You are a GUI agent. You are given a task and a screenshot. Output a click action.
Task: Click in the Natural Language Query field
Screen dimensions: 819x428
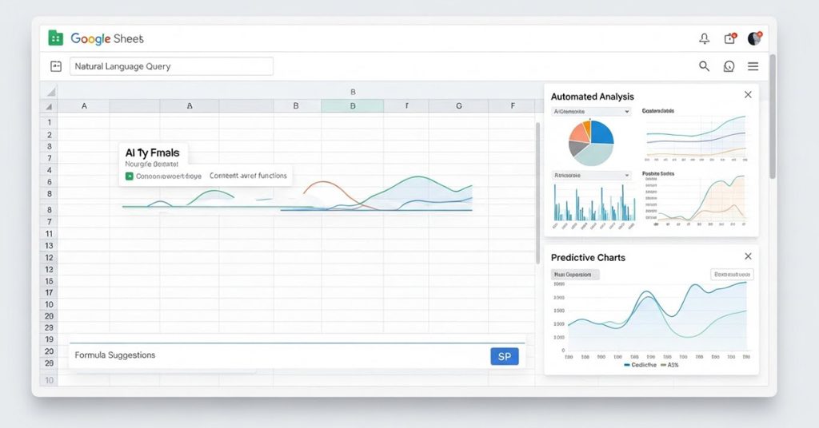[171, 66]
